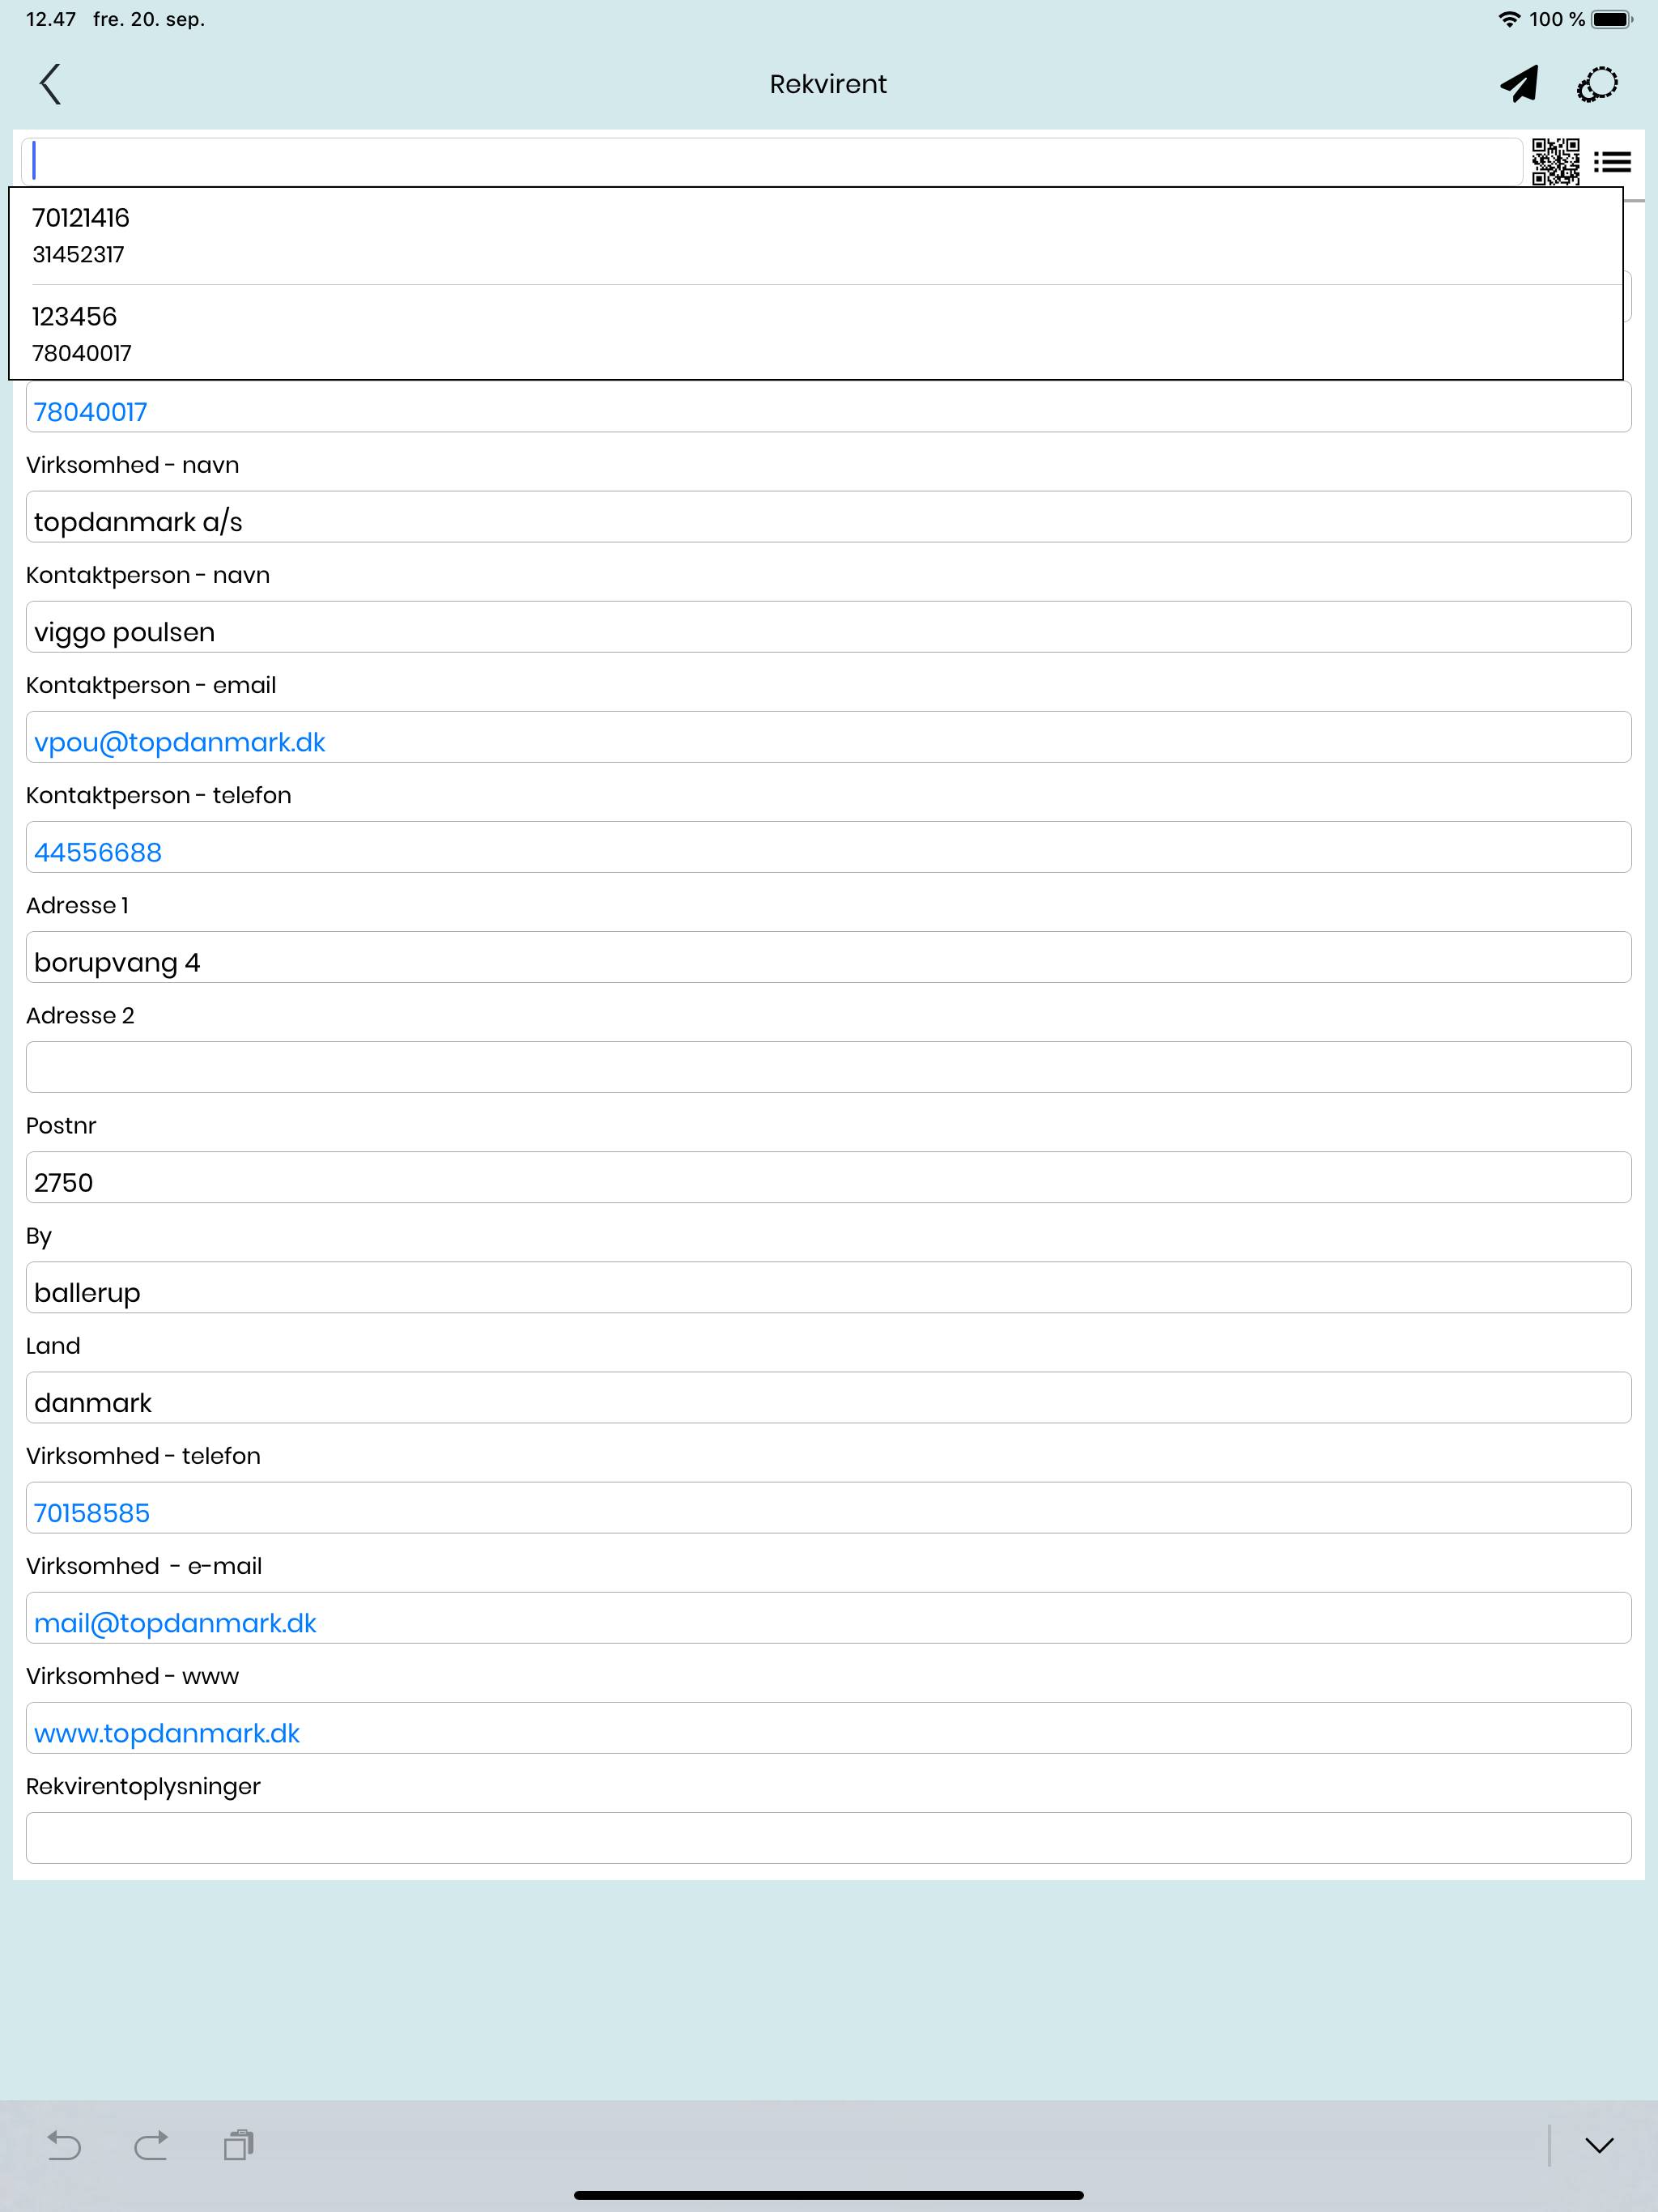Edit the Postnr field
This screenshot has width=1658, height=2212.
pyautogui.click(x=828, y=1177)
